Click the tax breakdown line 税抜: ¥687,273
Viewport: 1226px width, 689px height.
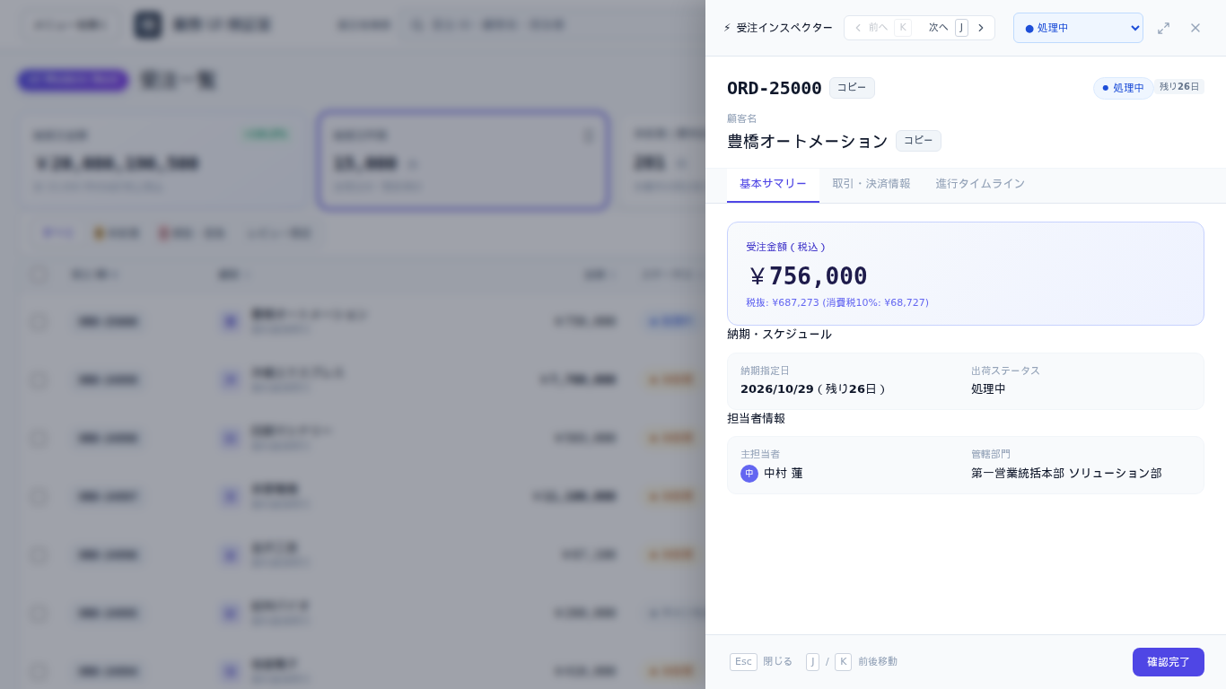pos(837,302)
